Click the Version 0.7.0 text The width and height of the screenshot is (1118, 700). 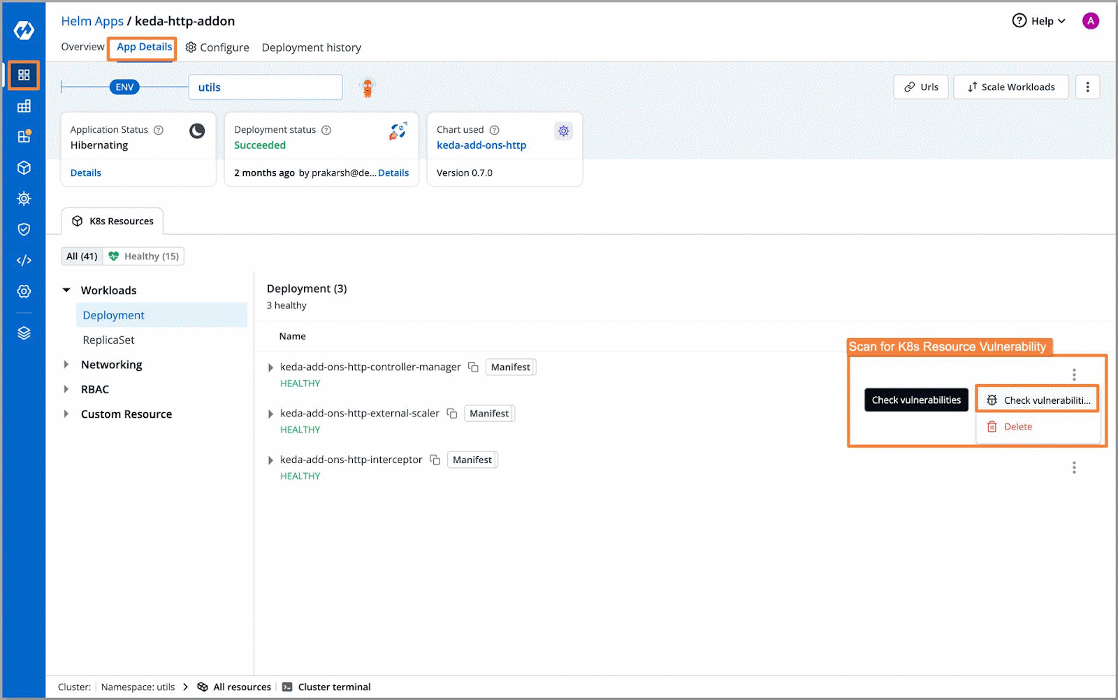click(465, 173)
